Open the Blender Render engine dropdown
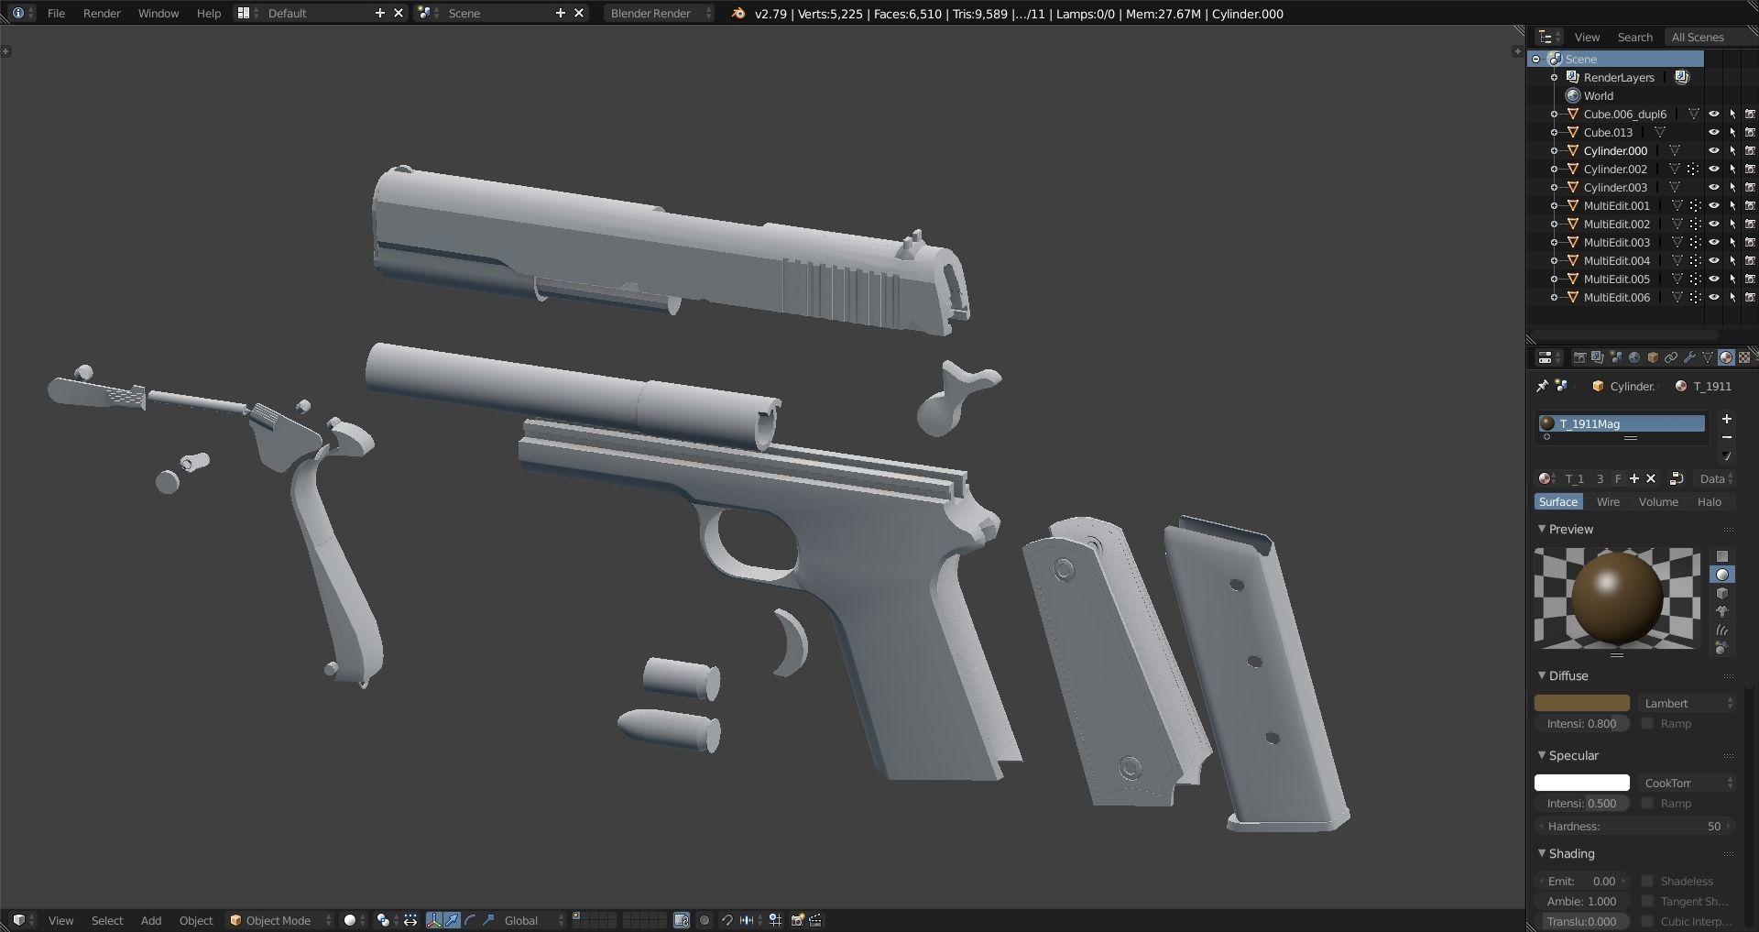 pos(659,13)
